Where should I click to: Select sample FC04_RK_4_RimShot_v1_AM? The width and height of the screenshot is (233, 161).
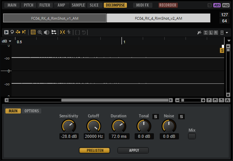point(55,18)
